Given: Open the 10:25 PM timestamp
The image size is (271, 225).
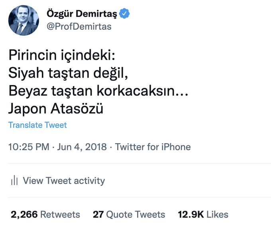Looking at the screenshot, I should click(28, 147).
